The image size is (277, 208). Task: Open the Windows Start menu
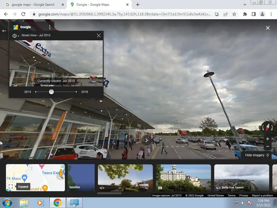(7, 203)
